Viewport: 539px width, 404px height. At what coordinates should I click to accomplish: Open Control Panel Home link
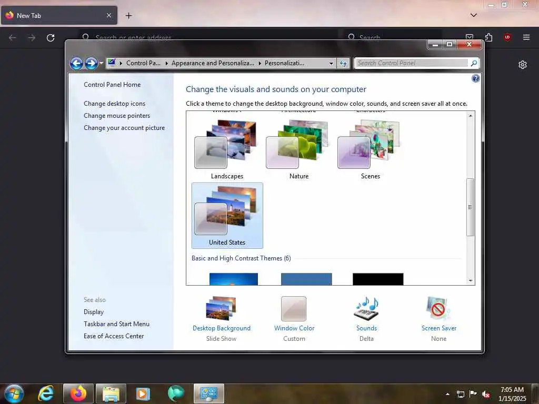(x=112, y=85)
